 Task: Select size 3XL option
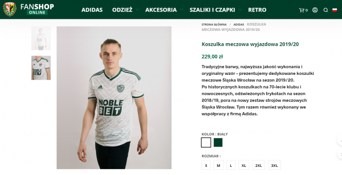click(274, 165)
